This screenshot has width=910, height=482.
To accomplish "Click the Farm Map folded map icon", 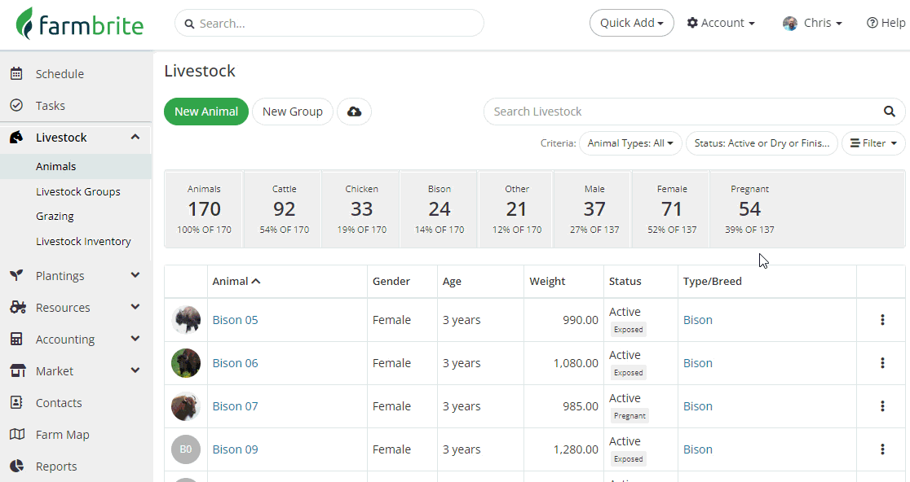I will (17, 434).
